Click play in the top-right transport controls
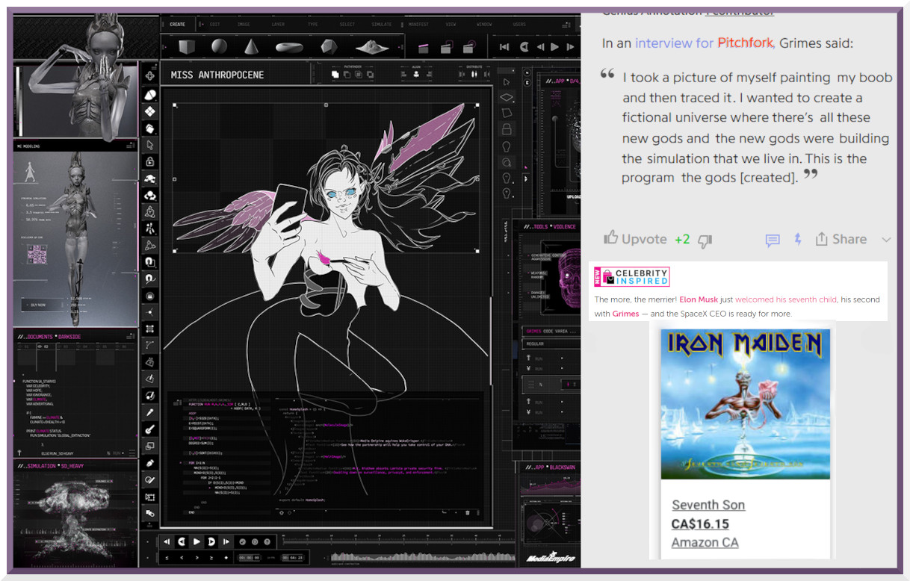The height and width of the screenshot is (581, 910). (x=554, y=47)
